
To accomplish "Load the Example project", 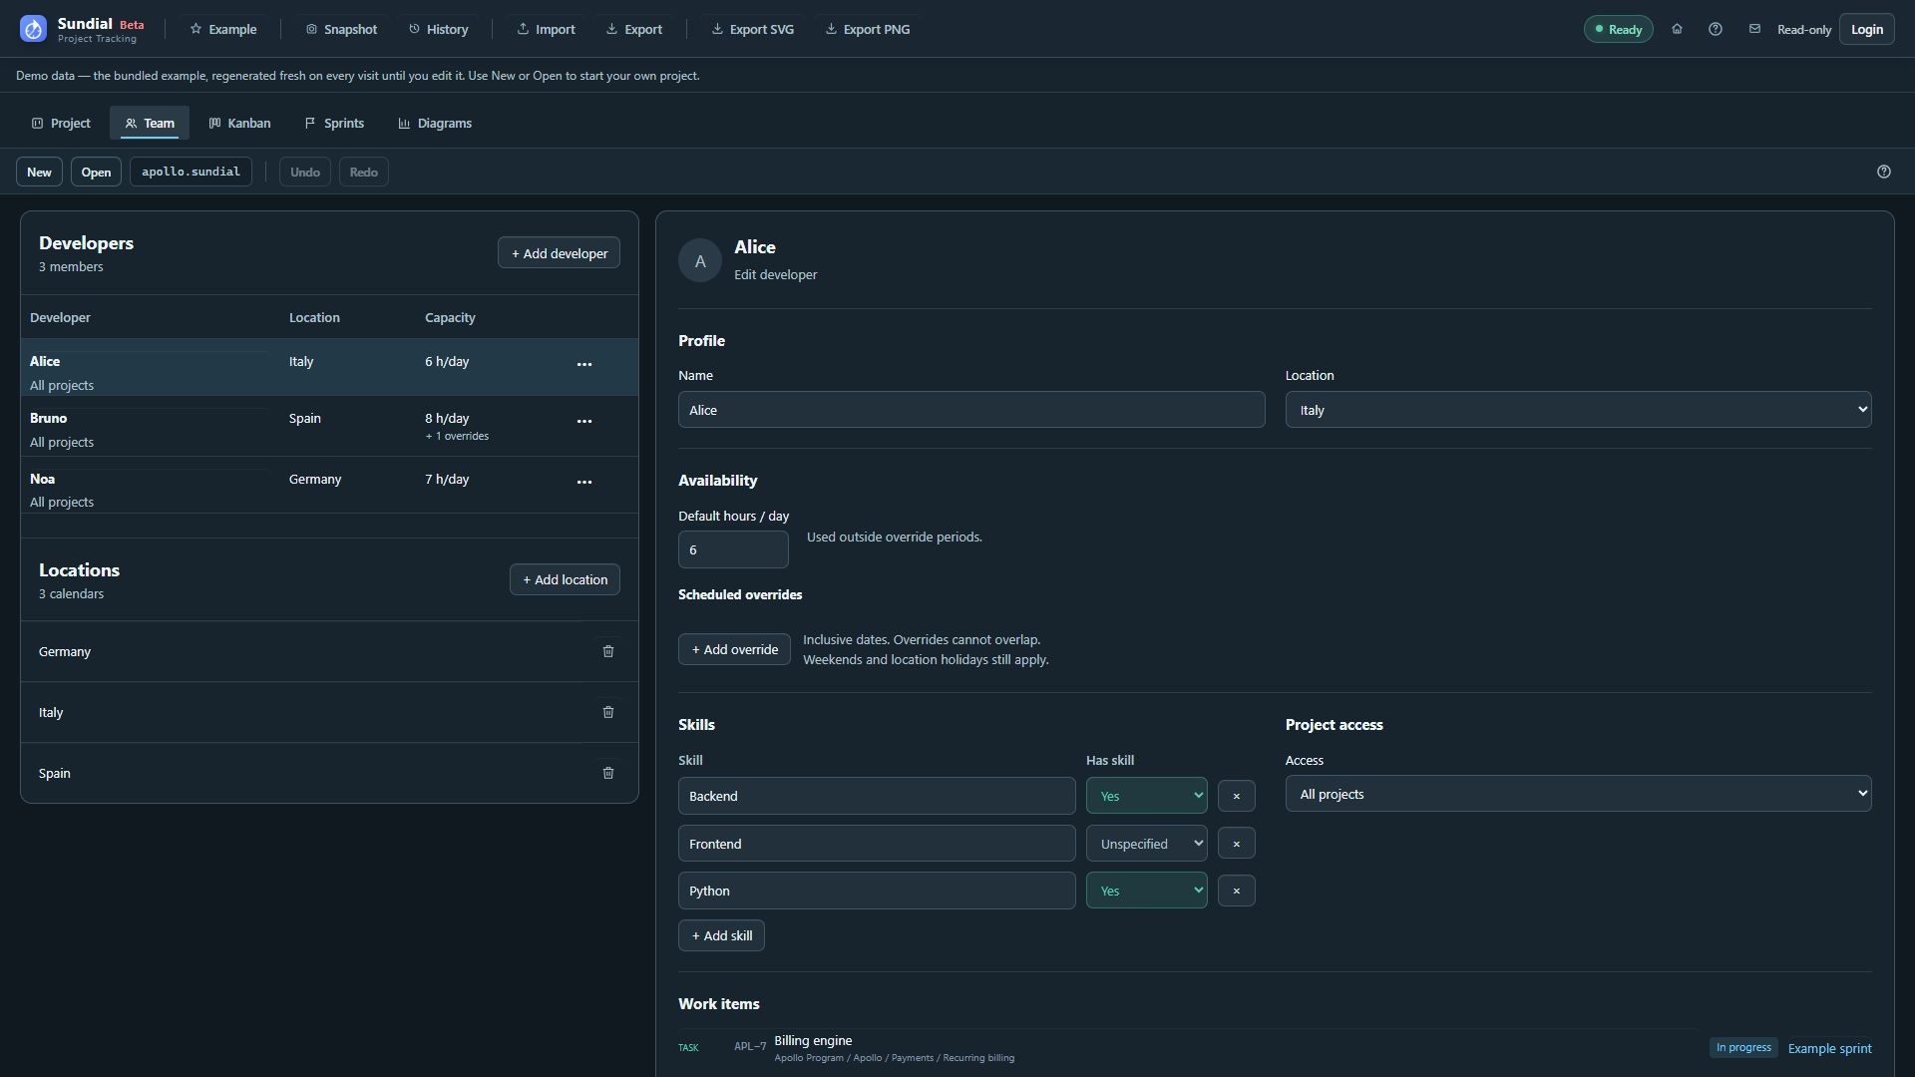I will tap(223, 29).
